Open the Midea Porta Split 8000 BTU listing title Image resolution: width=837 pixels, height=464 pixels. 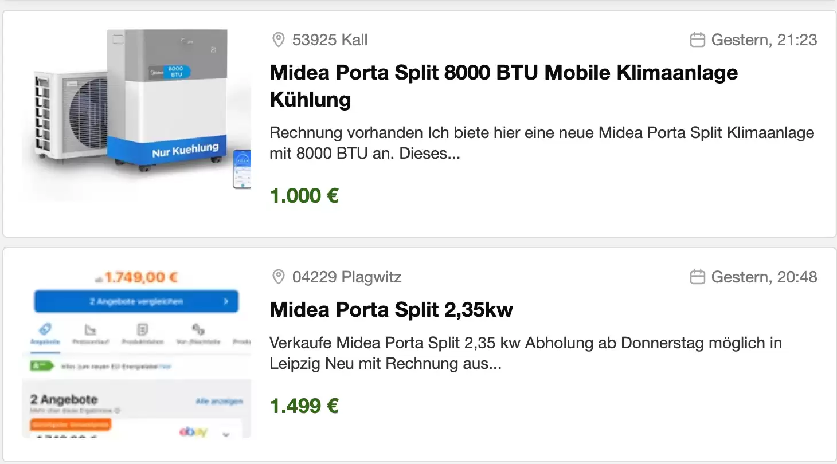pyautogui.click(x=504, y=86)
